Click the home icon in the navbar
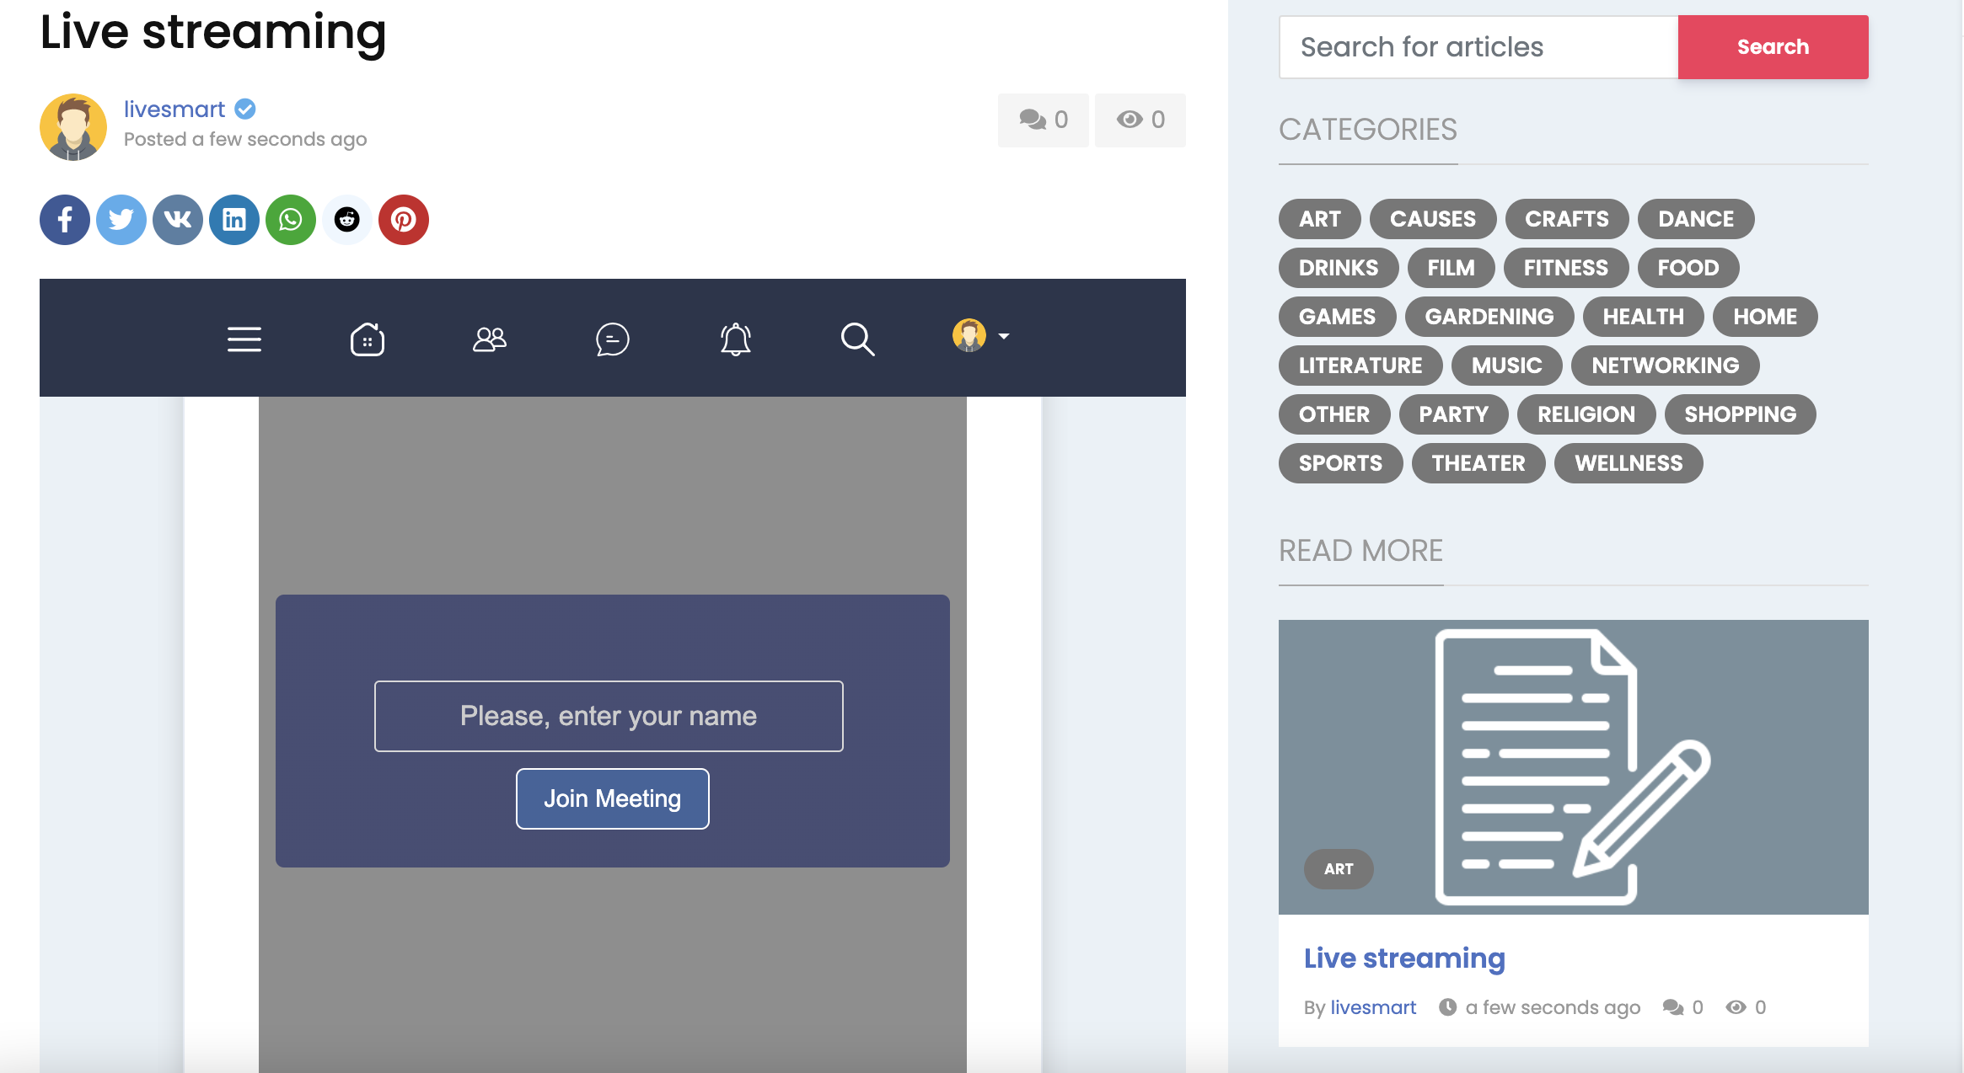The height and width of the screenshot is (1073, 1964). pos(367,339)
